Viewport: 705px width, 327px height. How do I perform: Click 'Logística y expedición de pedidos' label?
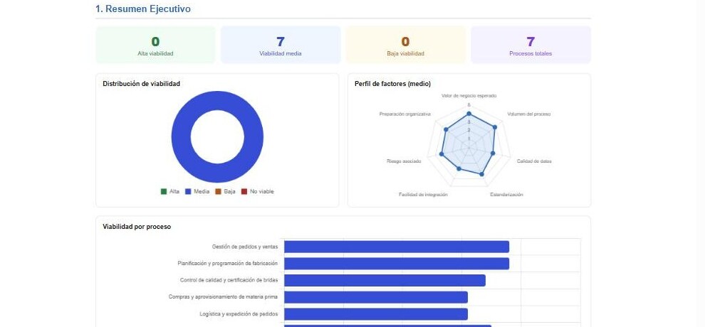(x=239, y=314)
